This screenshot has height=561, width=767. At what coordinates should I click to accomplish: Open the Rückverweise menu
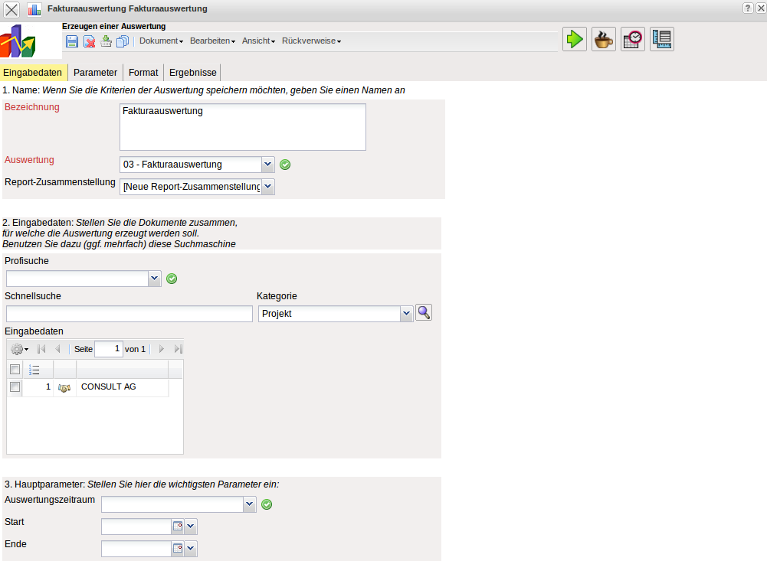click(311, 41)
